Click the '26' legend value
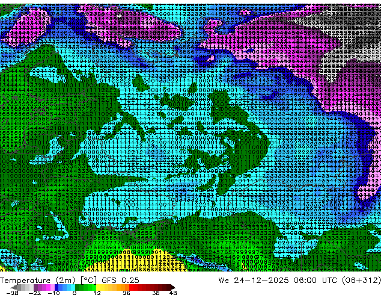 (126, 293)
